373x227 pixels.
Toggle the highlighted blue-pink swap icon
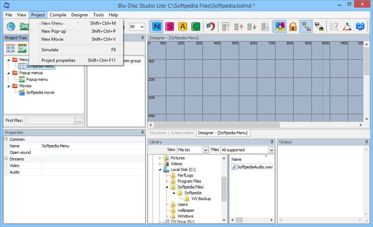280,27
